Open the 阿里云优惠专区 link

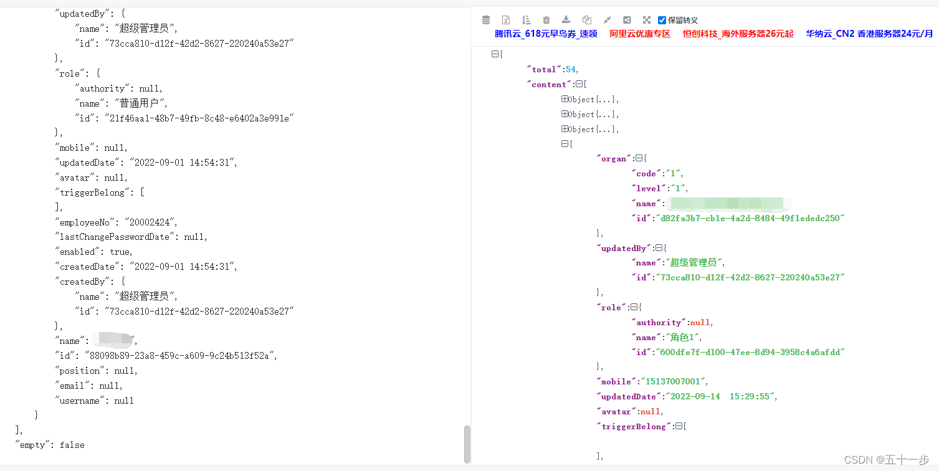click(639, 34)
